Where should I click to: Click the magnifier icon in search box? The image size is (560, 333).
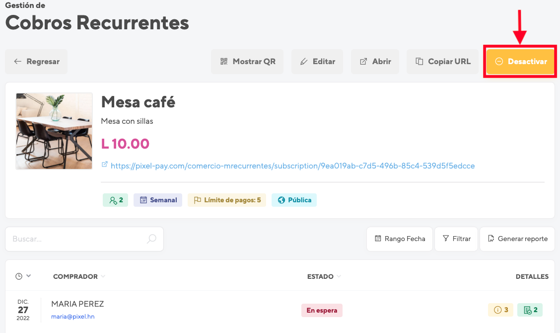152,239
